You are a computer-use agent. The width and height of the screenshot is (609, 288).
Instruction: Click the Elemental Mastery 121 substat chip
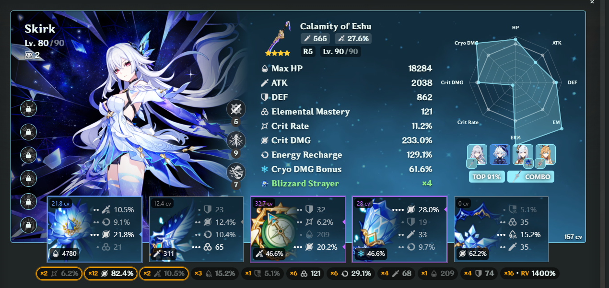click(305, 274)
